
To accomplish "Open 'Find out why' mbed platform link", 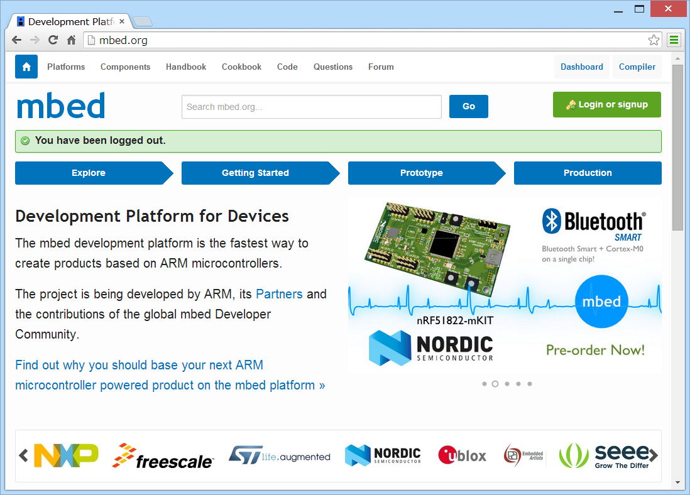I will click(x=170, y=375).
